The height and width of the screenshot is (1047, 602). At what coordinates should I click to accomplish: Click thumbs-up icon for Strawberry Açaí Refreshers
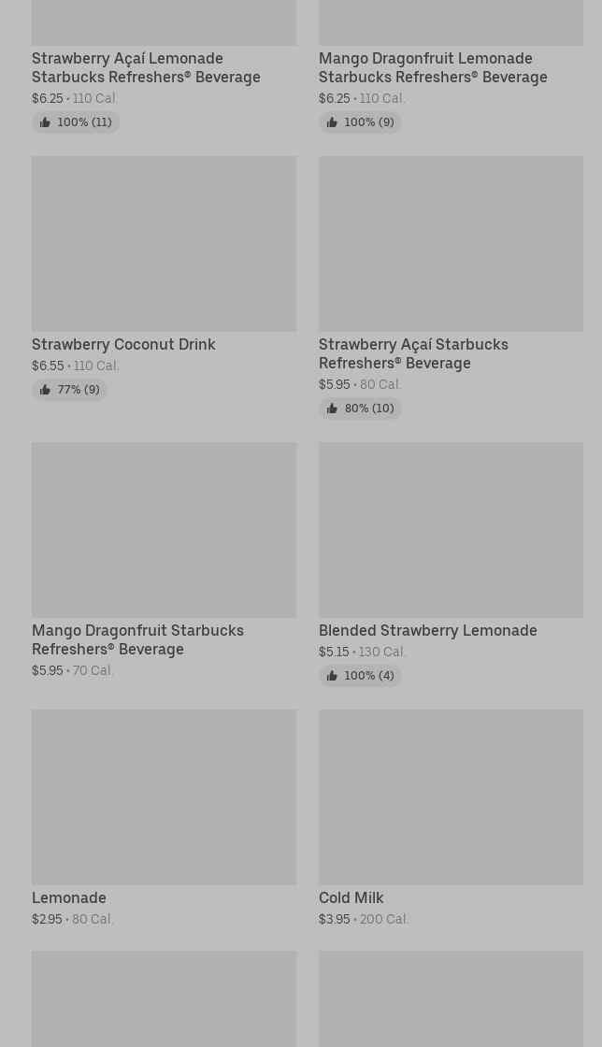(332, 409)
